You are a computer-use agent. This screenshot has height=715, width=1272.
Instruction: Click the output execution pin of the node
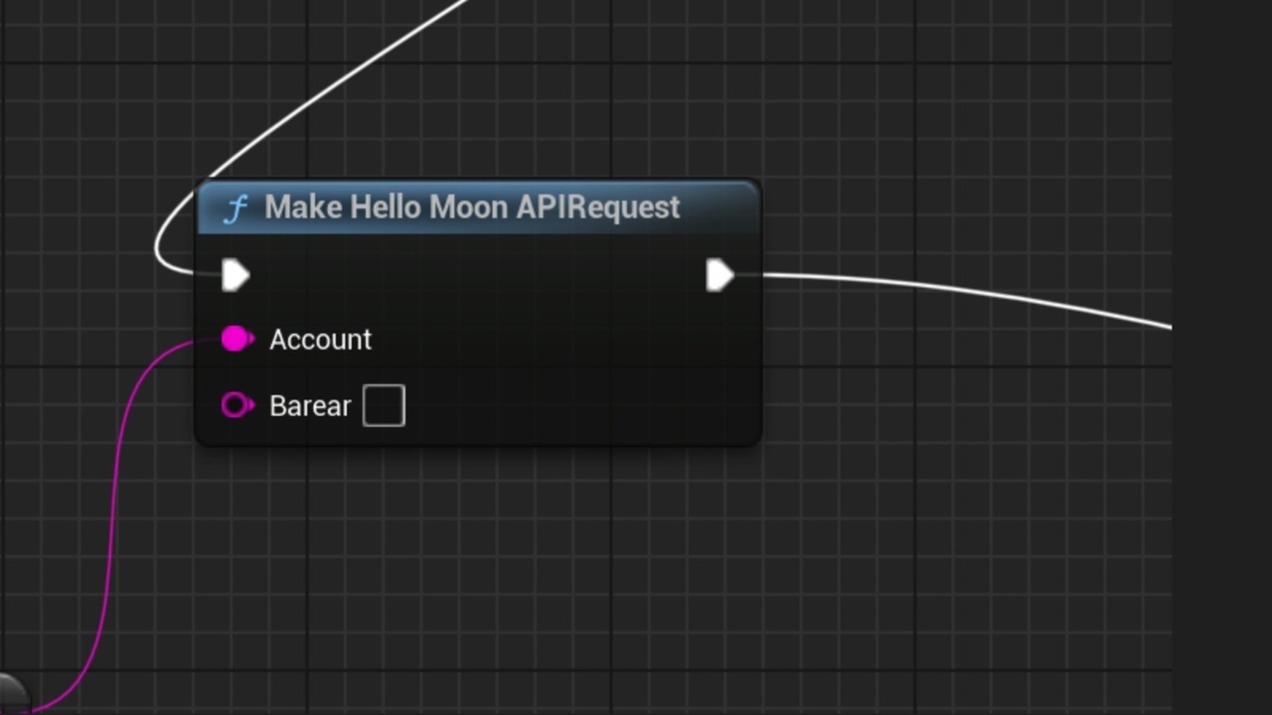pos(719,275)
